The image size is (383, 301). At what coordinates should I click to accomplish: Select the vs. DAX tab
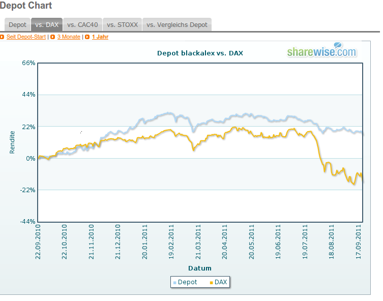(47, 24)
